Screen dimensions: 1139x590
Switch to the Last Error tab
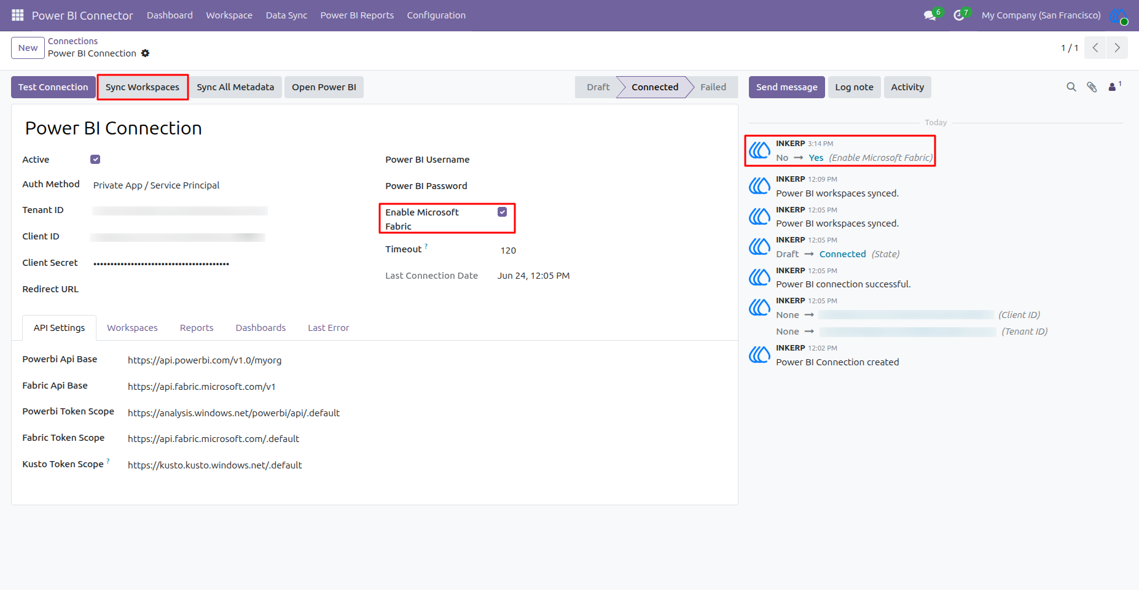click(x=329, y=328)
